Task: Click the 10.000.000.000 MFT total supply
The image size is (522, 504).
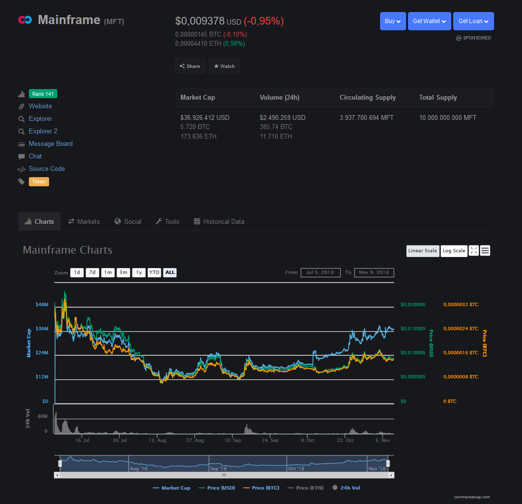Action: tap(448, 117)
